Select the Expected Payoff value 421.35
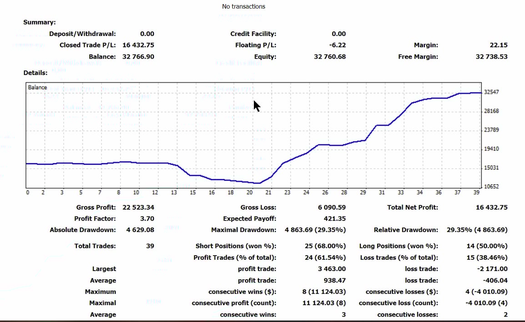The height and width of the screenshot is (322, 525). coord(334,219)
